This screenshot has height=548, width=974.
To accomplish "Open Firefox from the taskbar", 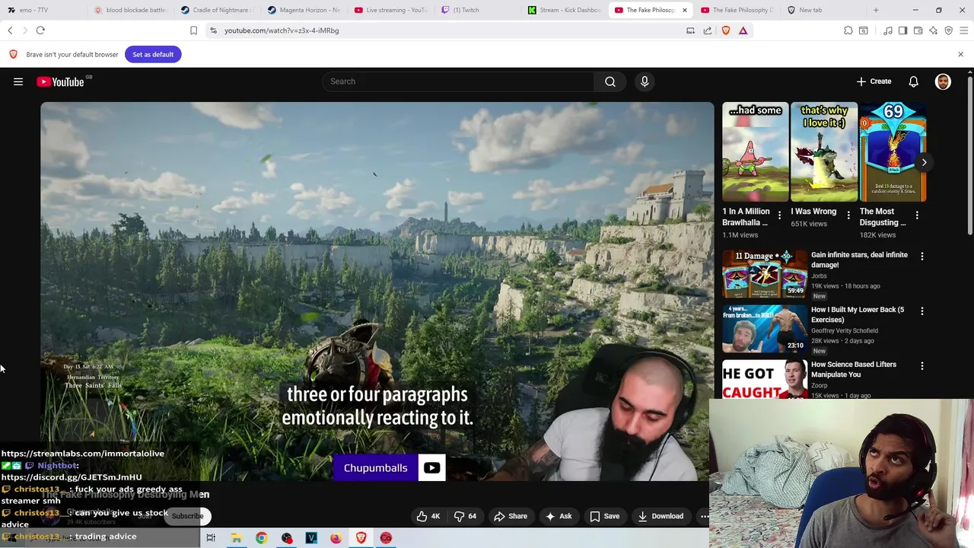I will point(336,538).
